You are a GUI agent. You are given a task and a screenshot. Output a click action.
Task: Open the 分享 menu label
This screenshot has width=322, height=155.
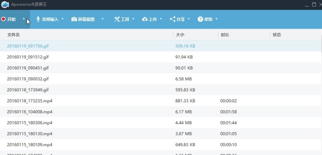(x=180, y=19)
